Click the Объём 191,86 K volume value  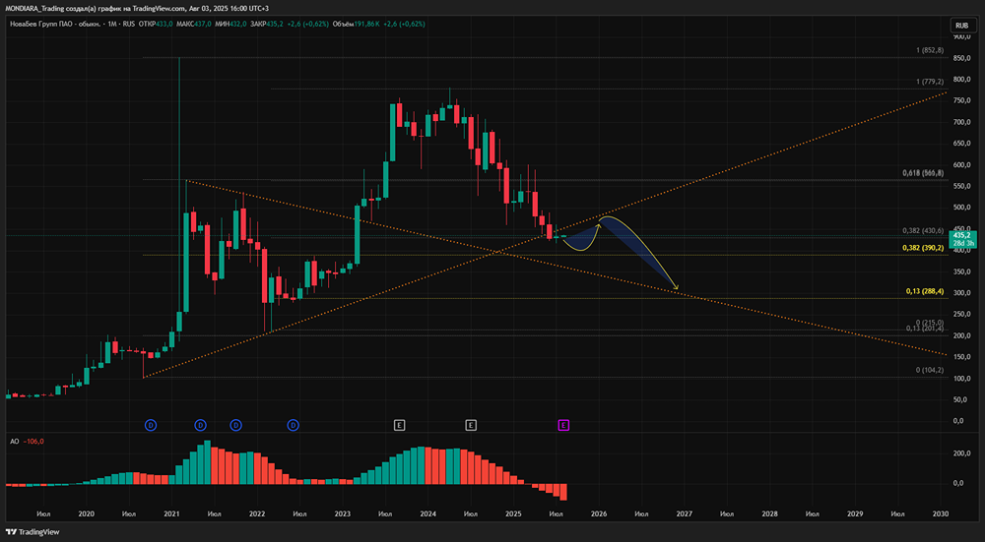click(x=357, y=24)
